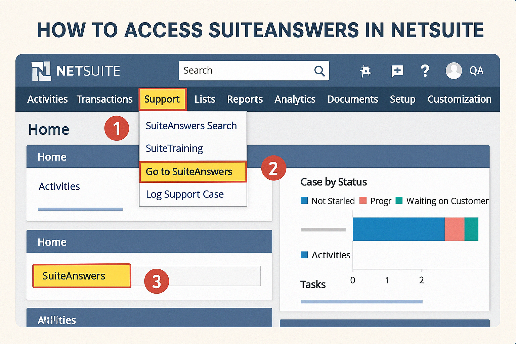Click the Home page title
Image resolution: width=516 pixels, height=344 pixels.
(49, 130)
